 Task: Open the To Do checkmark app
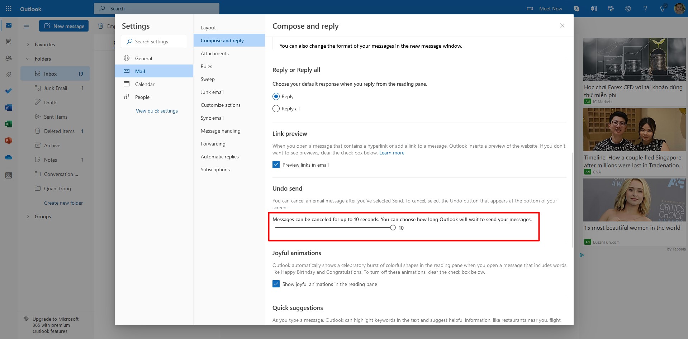tap(9, 91)
